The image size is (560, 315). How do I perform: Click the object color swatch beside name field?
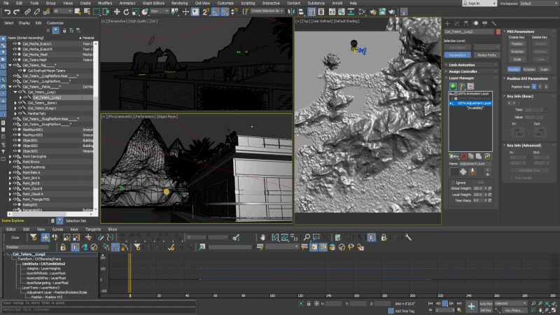coord(498,32)
